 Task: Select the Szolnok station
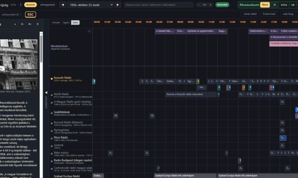58,145
